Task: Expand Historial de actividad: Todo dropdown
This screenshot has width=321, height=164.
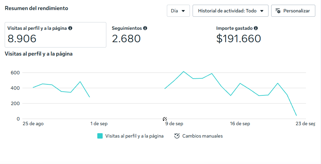Action: point(230,11)
